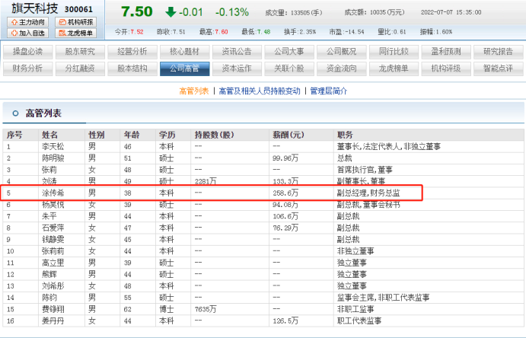Select name 石爱萍 in the table
The width and height of the screenshot is (526, 338).
53,228
